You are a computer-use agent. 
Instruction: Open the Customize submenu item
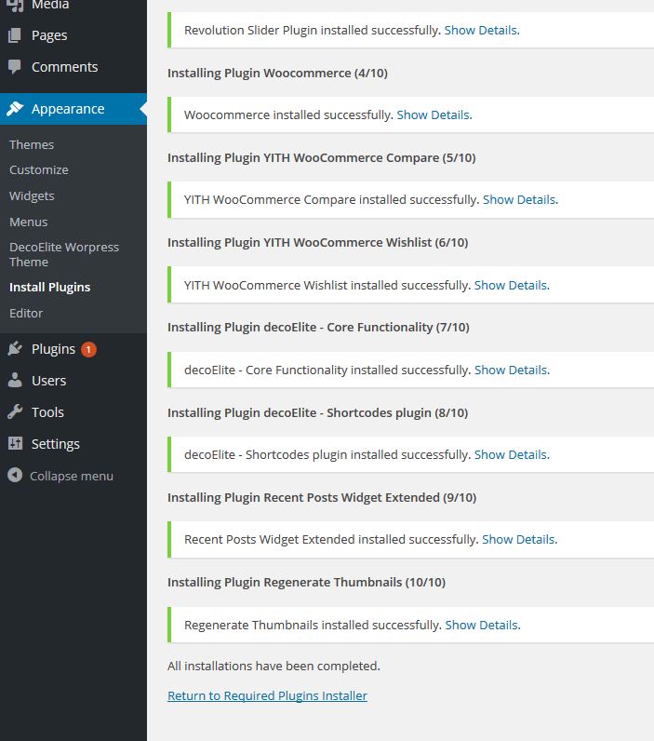39,170
